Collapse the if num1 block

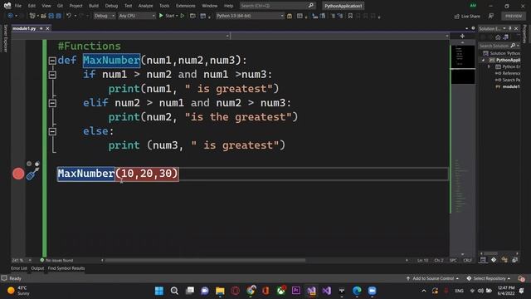[52, 75]
